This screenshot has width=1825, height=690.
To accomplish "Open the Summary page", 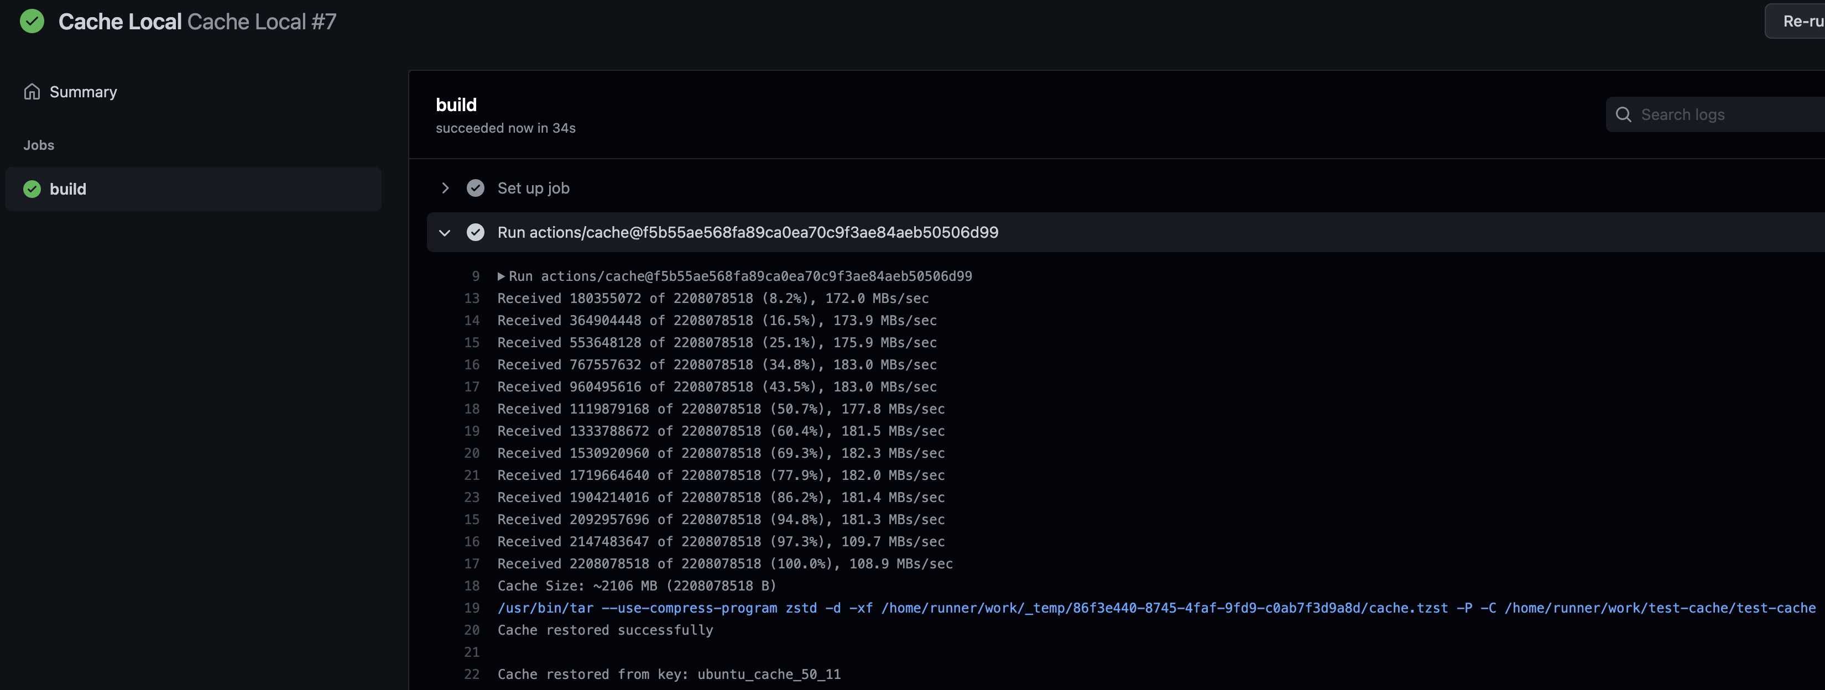I will point(83,92).
